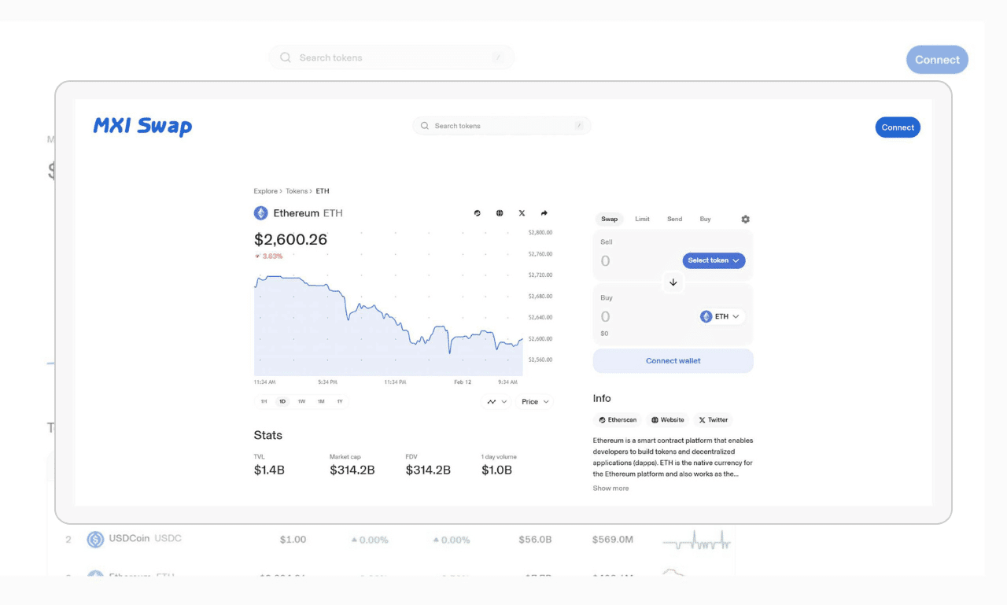Image resolution: width=1007 pixels, height=605 pixels.
Task: Open website globe icon above the chart
Action: [500, 213]
